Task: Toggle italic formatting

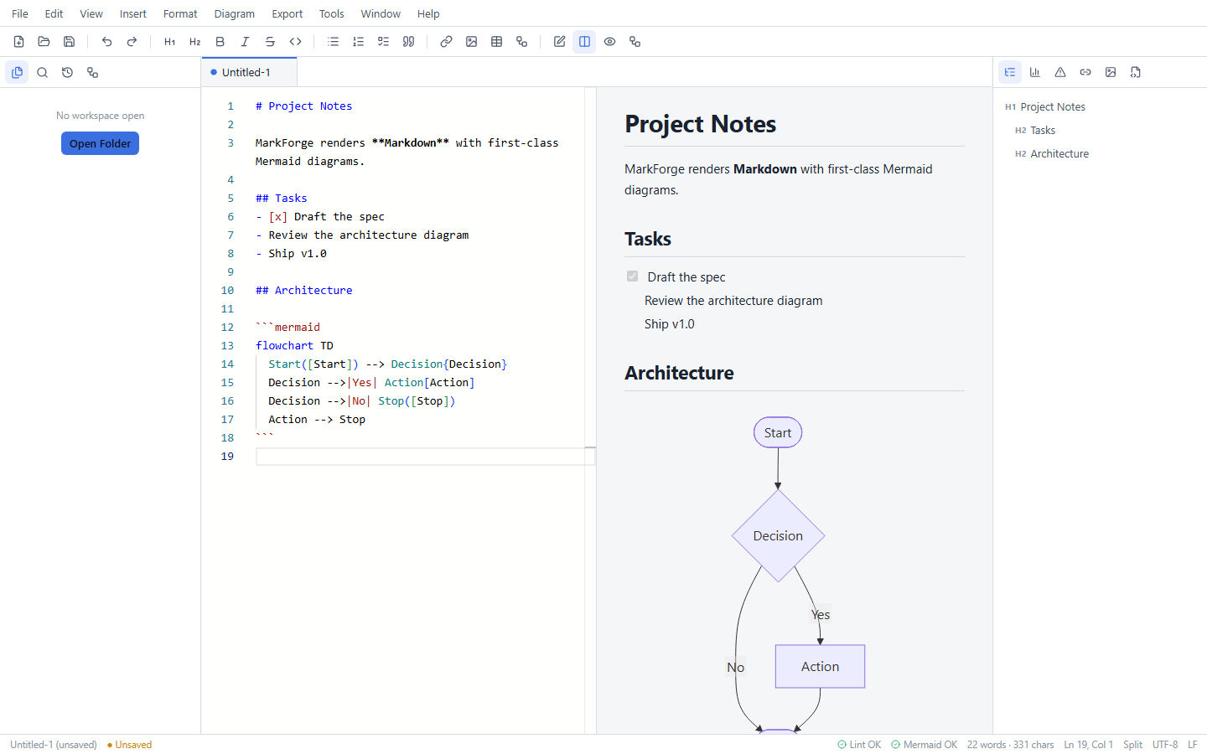Action: 246,42
